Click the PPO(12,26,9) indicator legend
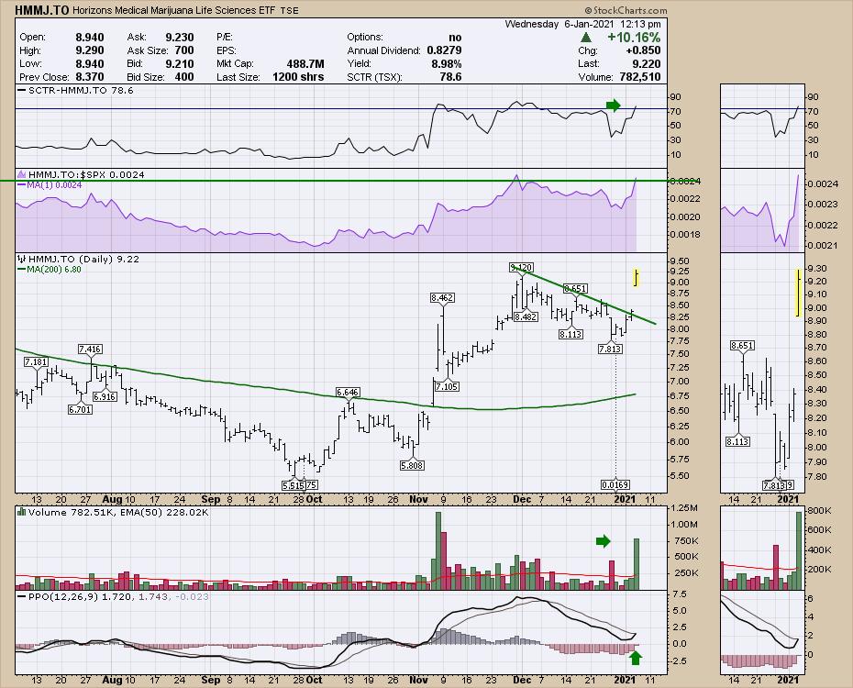 tap(113, 596)
